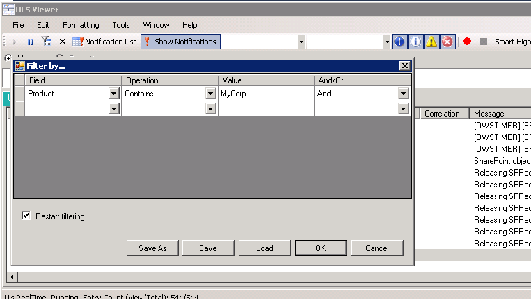
Task: Click the information level icon
Action: (415, 42)
